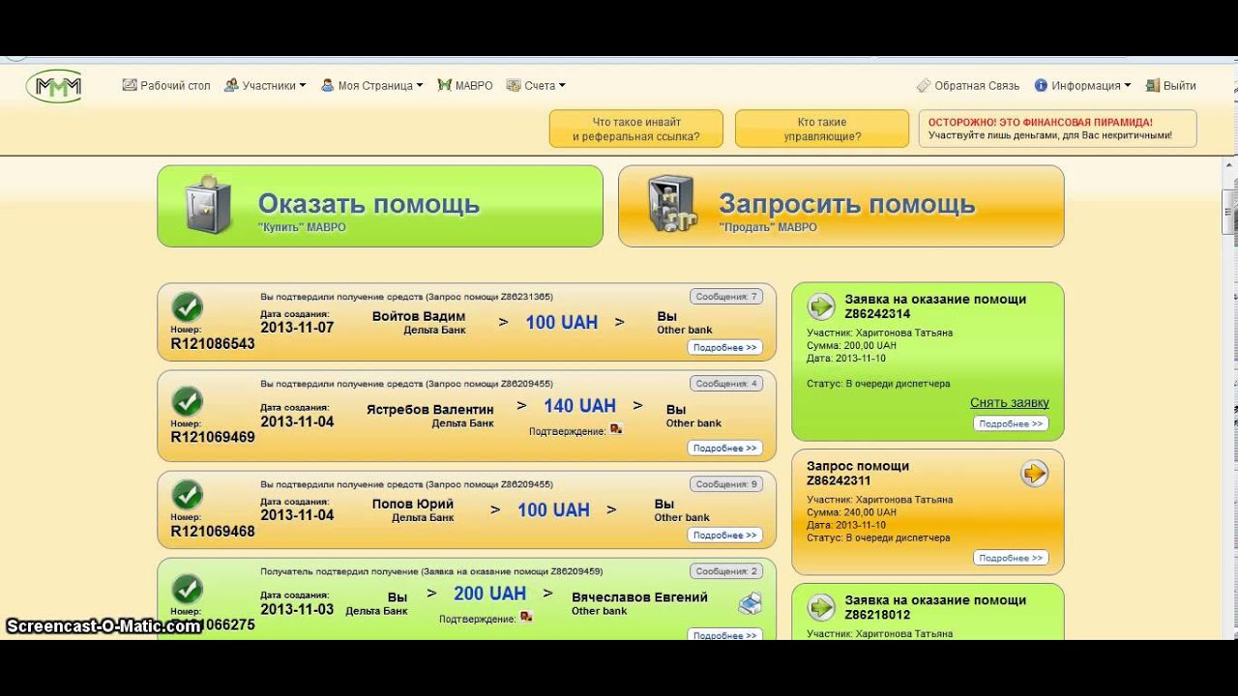Image resolution: width=1238 pixels, height=696 pixels.
Task: Click the MMM logo
Action: click(53, 86)
